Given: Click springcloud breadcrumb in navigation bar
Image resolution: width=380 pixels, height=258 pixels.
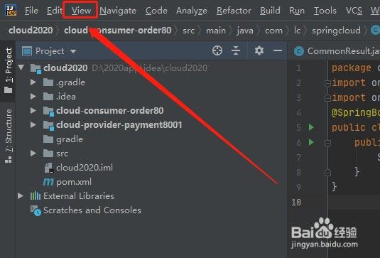Looking at the screenshot, I should pos(336,31).
